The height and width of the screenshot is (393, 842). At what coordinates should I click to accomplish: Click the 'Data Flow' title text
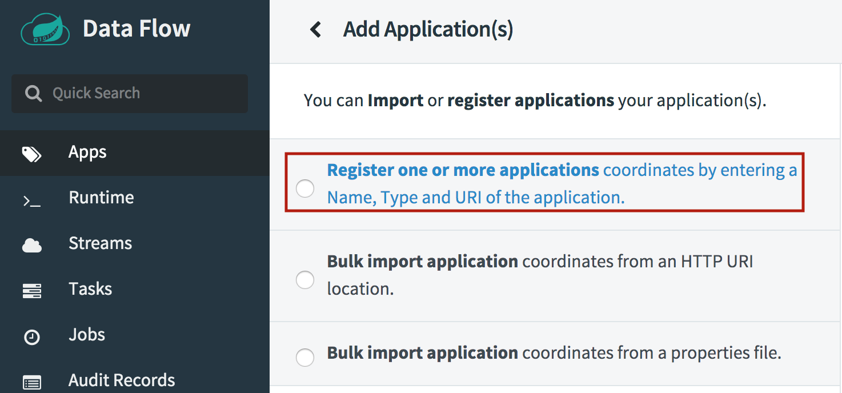tap(137, 29)
